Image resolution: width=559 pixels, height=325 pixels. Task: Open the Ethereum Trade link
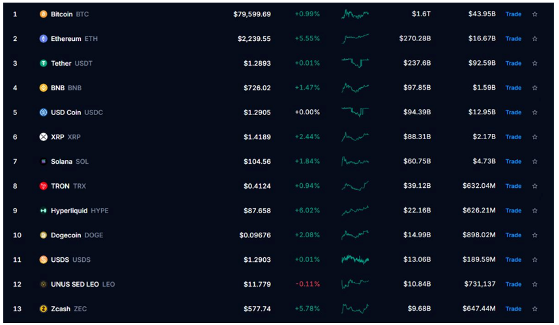pos(513,39)
